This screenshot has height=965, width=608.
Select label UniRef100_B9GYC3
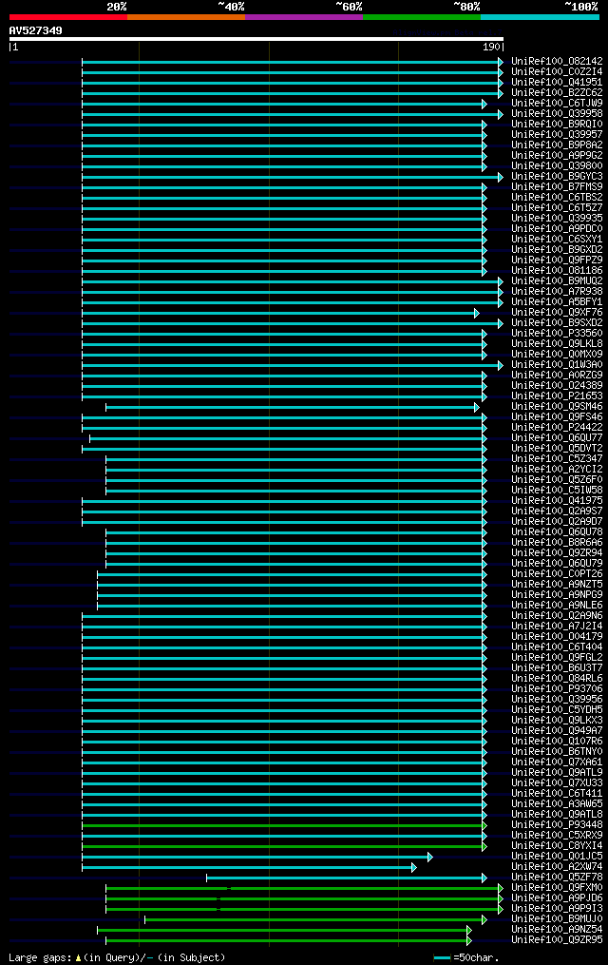click(x=557, y=176)
